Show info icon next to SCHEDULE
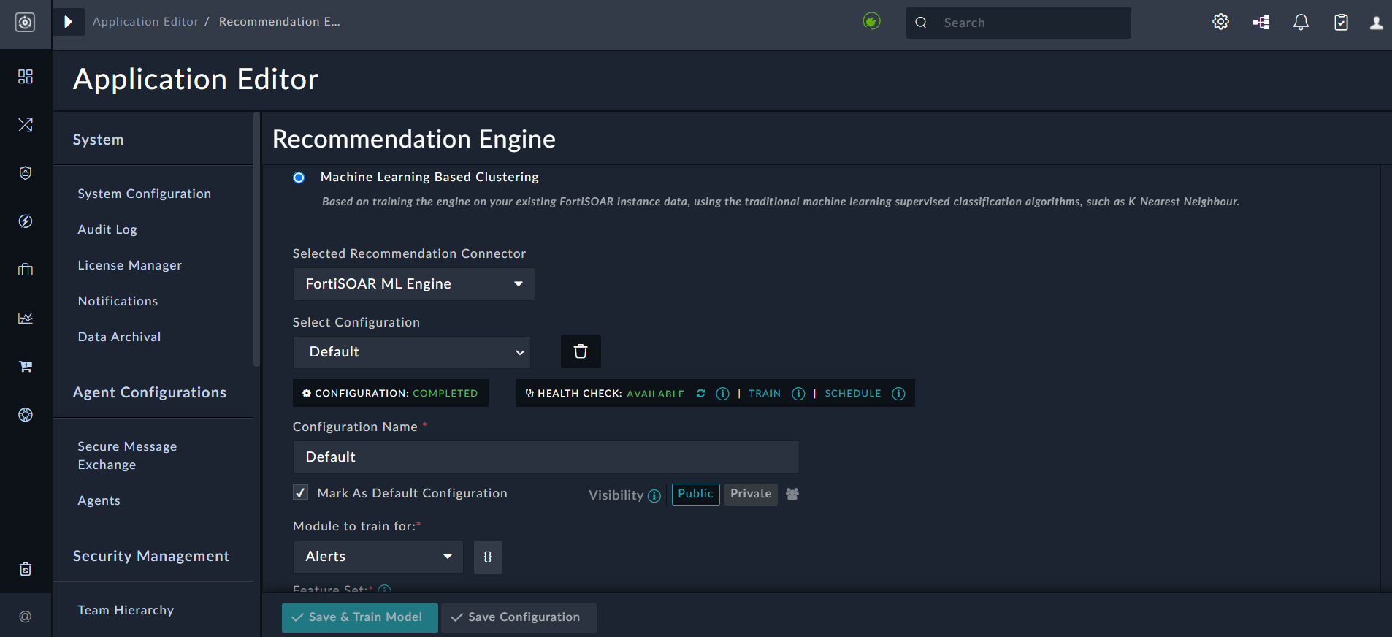 pos(898,394)
